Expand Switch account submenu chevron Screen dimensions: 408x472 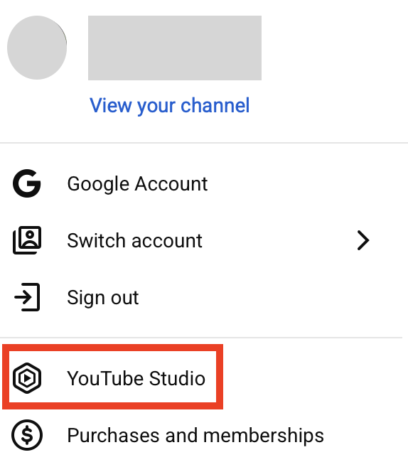point(363,240)
